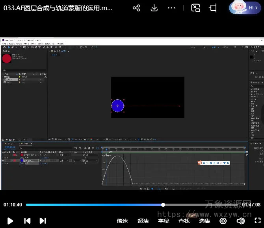Image resolution: width=264 pixels, height=228 pixels.
Task: Open the 选集 episode list
Action: point(205,221)
